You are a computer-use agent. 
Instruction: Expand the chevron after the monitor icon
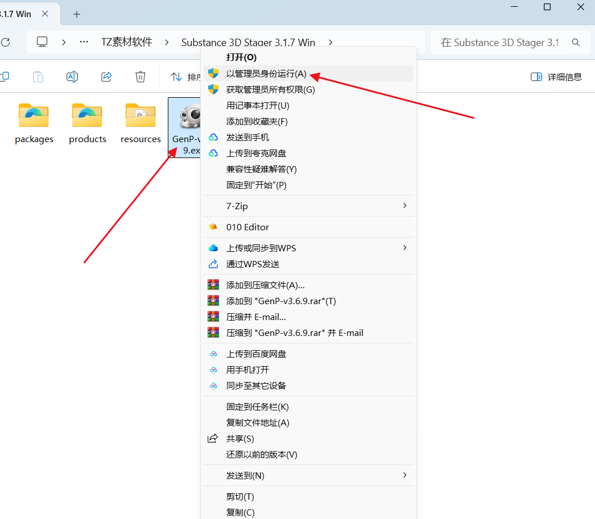click(x=64, y=43)
